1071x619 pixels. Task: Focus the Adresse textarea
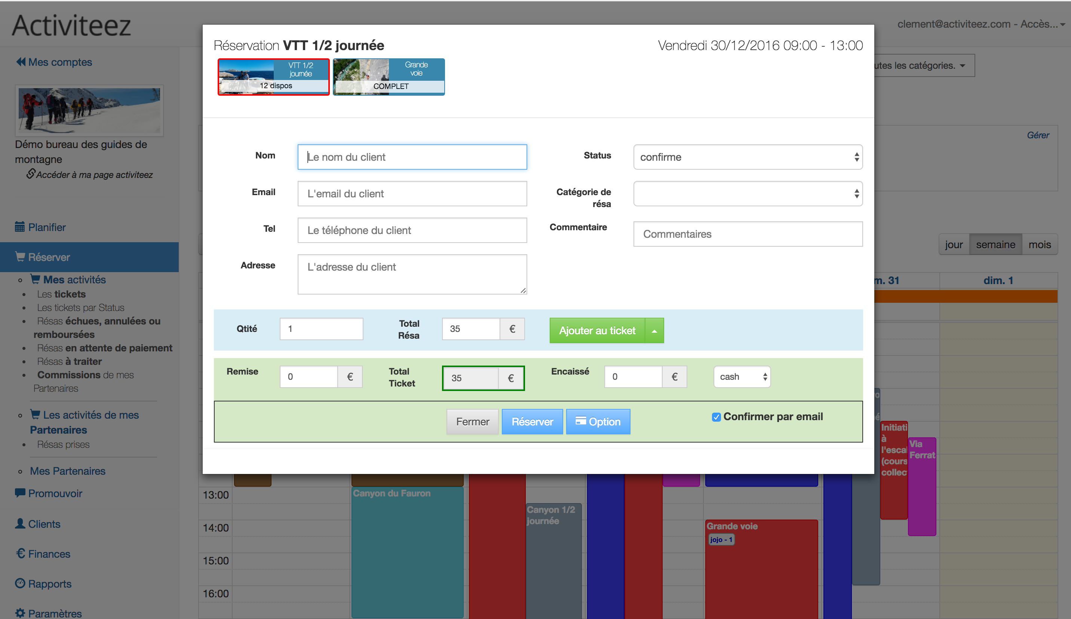412,274
